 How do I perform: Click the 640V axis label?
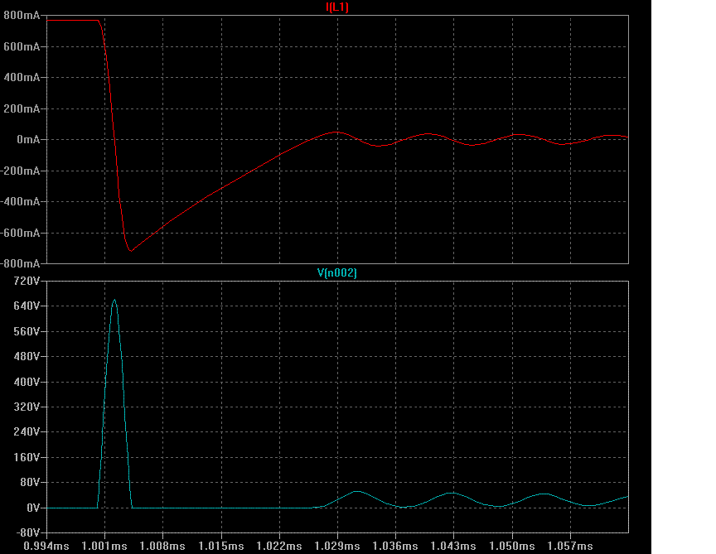(27, 306)
